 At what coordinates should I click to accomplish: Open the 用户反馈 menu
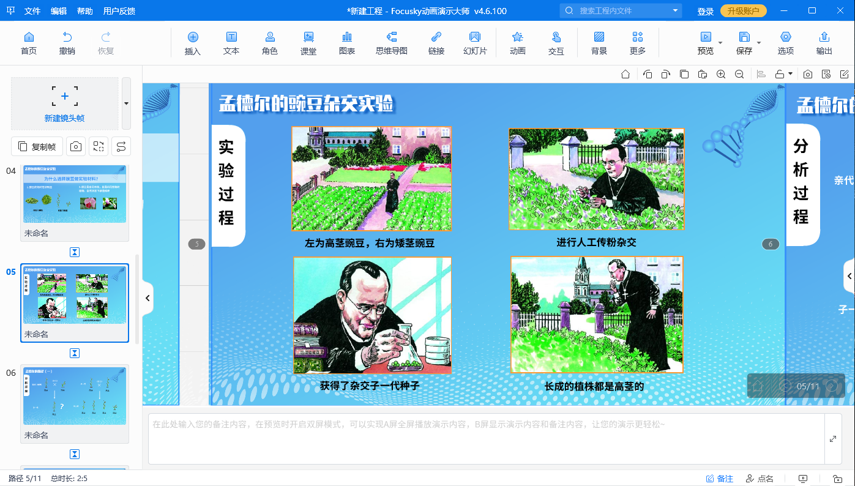[119, 11]
